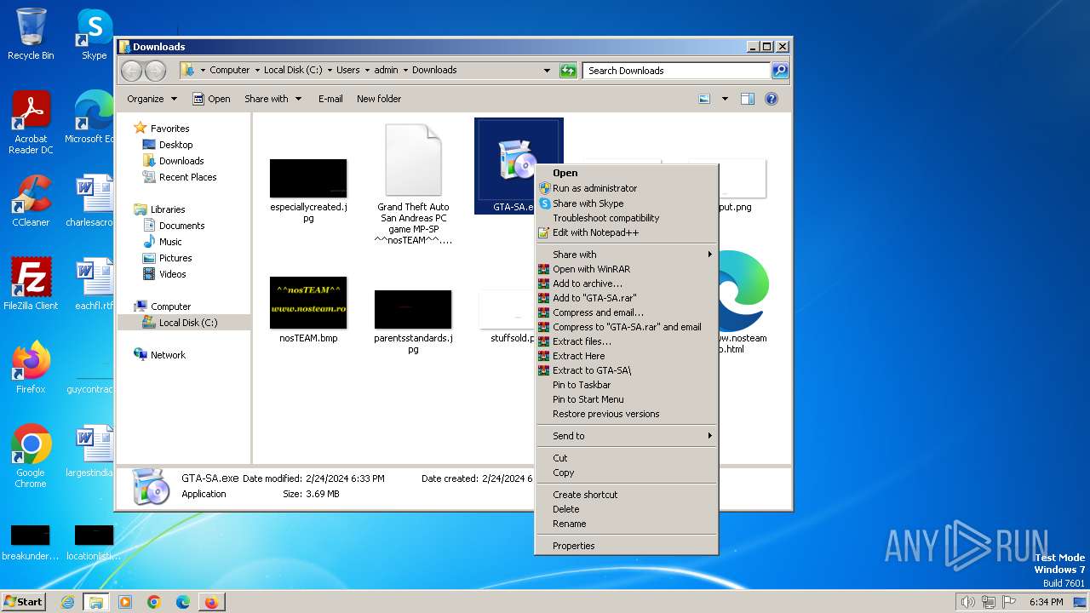
Task: Select nosTEAM.bmp file
Action: point(308,310)
